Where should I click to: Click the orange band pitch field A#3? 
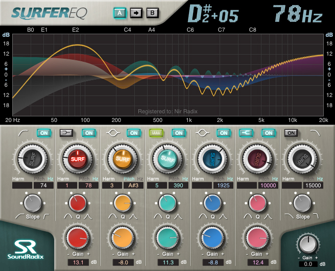133,185
